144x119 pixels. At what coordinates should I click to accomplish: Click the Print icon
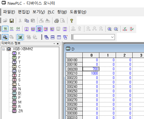click(x=57, y=21)
